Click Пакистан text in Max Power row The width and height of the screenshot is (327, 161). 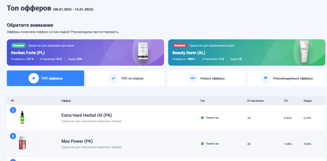[212, 143]
